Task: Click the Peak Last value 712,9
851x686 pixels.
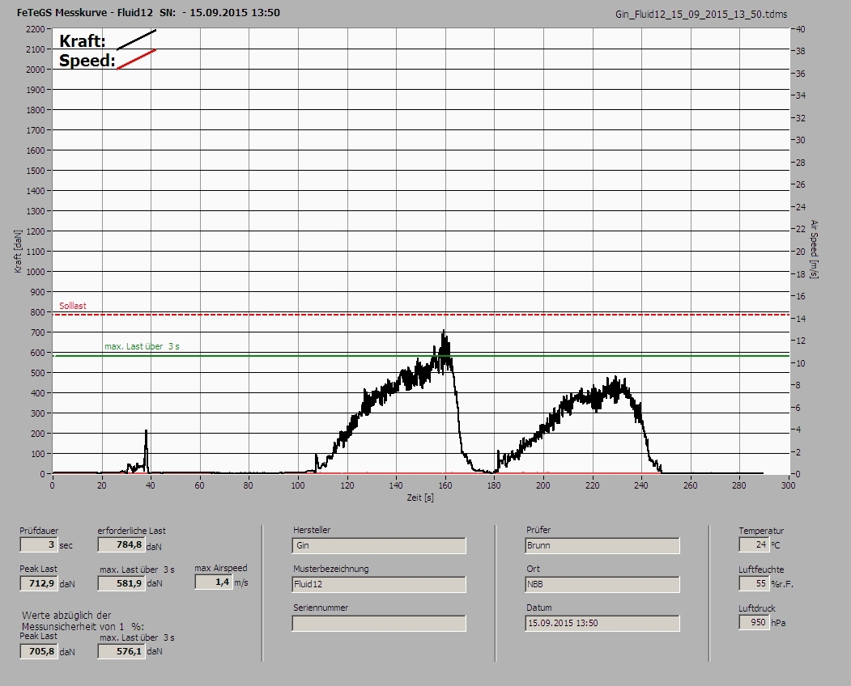Action: (39, 583)
